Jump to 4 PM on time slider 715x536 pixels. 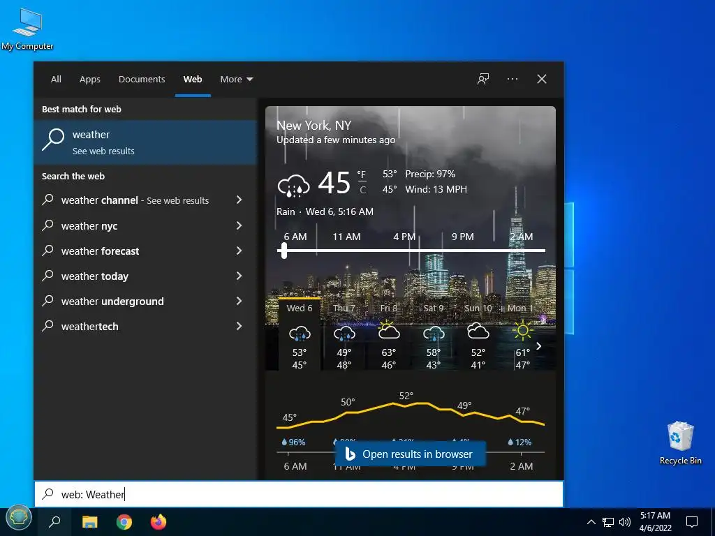click(x=404, y=237)
